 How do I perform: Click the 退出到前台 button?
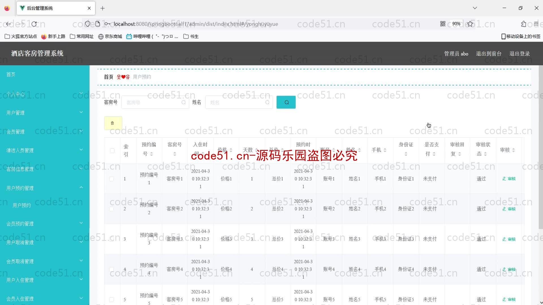point(488,53)
